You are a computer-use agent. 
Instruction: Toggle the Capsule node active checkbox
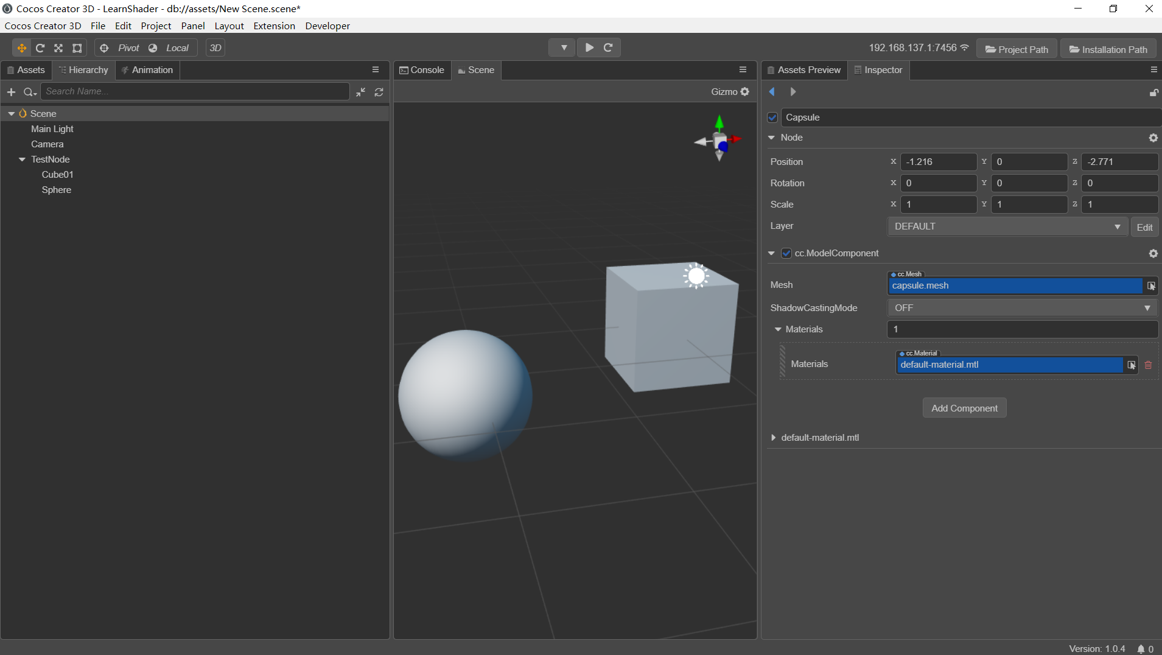(772, 117)
